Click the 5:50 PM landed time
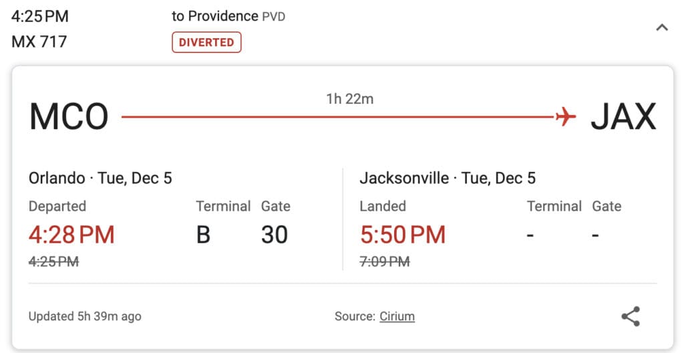This screenshot has height=353, width=684. 403,235
